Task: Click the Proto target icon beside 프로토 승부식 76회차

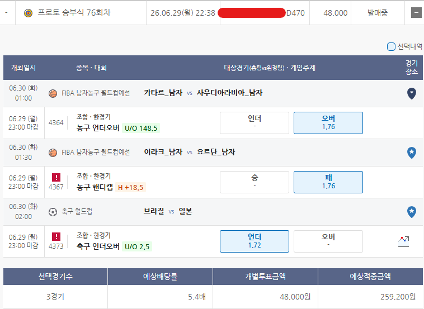Action: pyautogui.click(x=28, y=13)
